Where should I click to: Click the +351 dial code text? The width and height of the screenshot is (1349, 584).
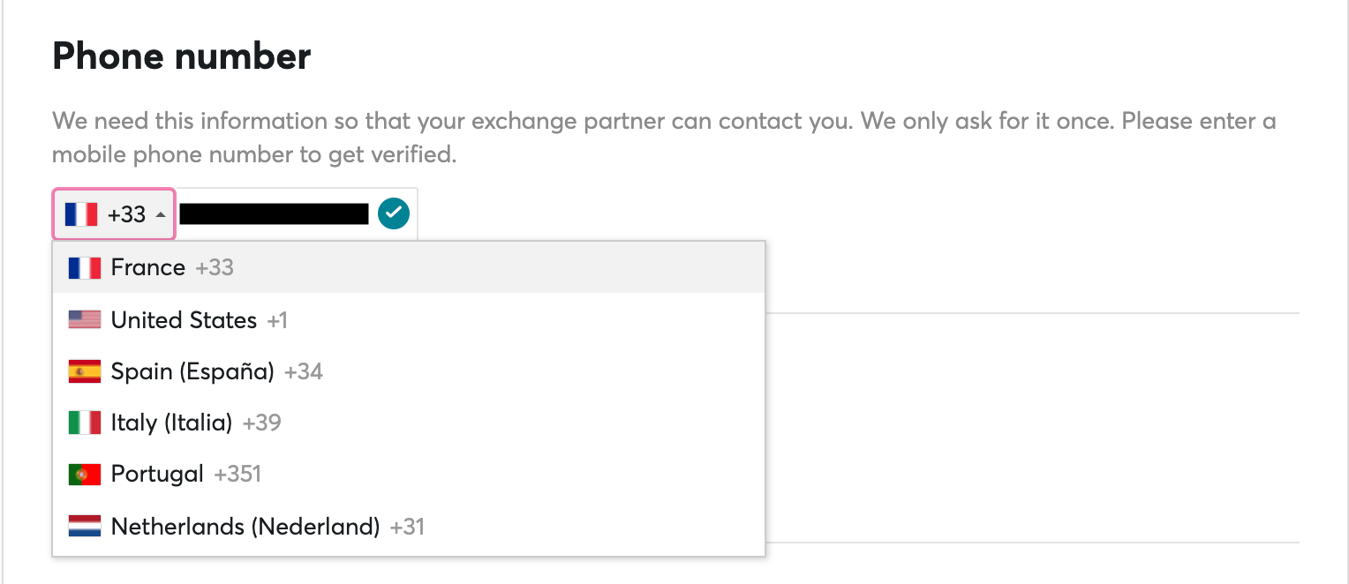237,475
